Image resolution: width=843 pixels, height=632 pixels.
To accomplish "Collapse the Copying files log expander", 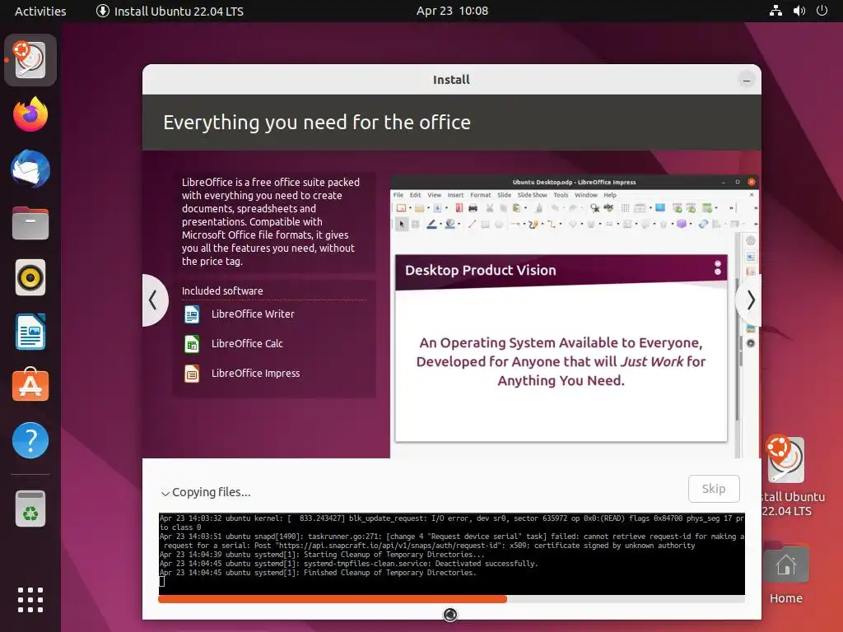I will pyautogui.click(x=165, y=493).
